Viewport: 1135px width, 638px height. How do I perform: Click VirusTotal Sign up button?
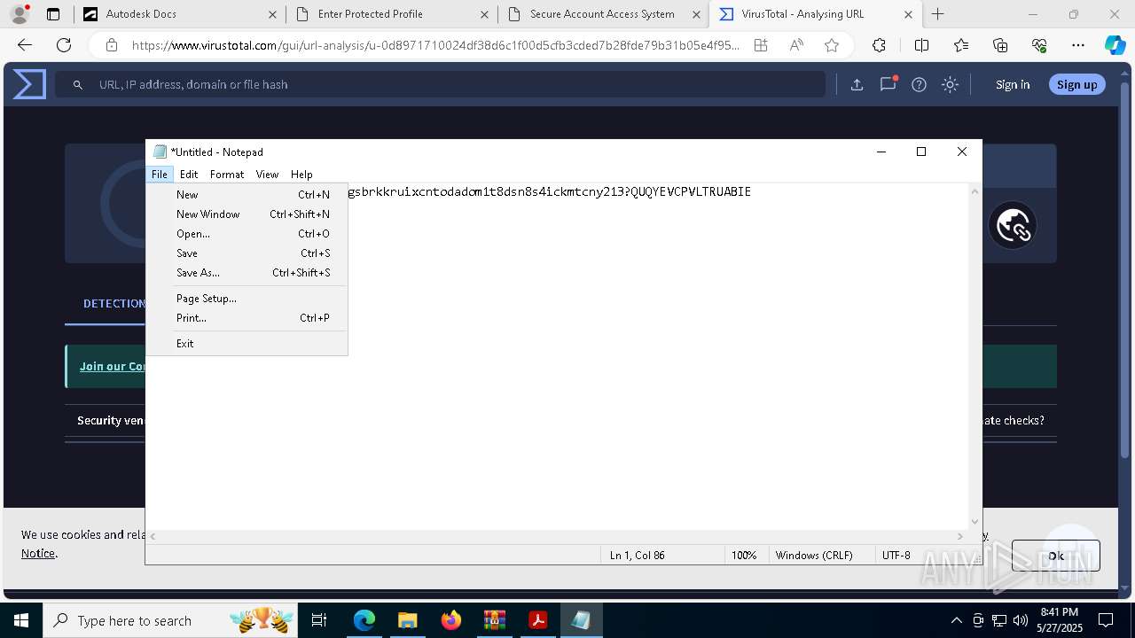(x=1077, y=84)
